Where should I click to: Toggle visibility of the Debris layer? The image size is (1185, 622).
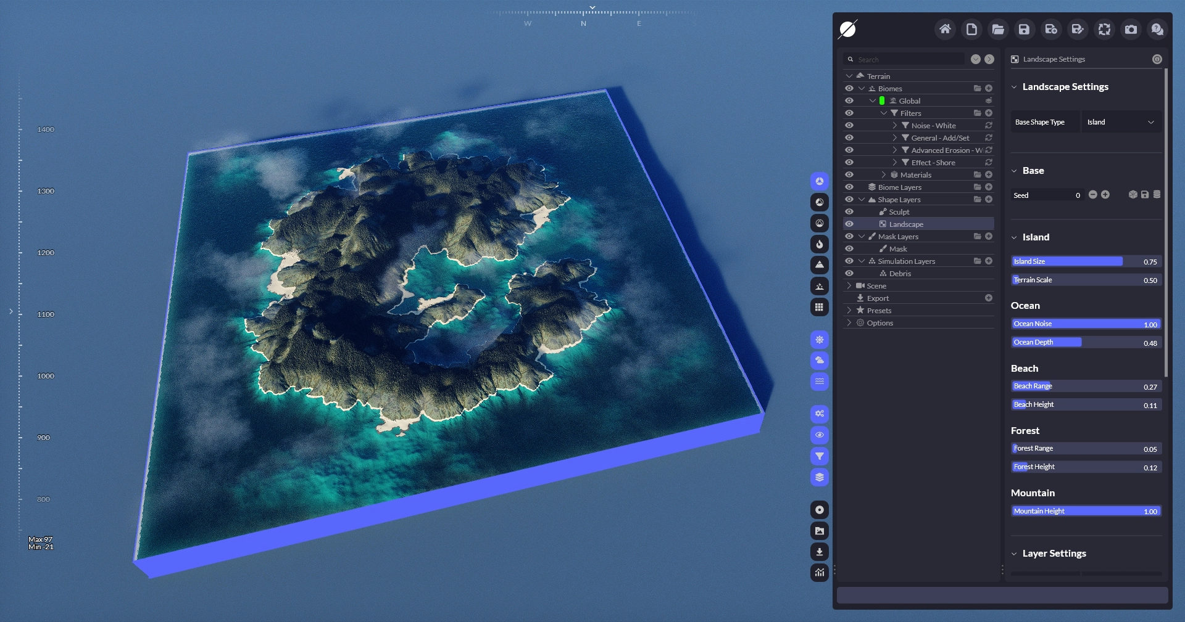point(849,274)
